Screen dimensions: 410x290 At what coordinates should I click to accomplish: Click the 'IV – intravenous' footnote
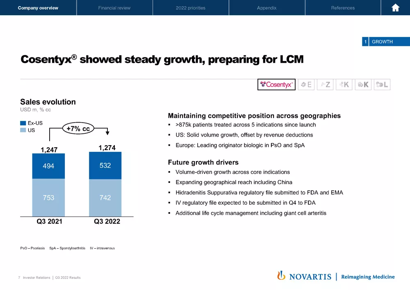pyautogui.click(x=102, y=248)
